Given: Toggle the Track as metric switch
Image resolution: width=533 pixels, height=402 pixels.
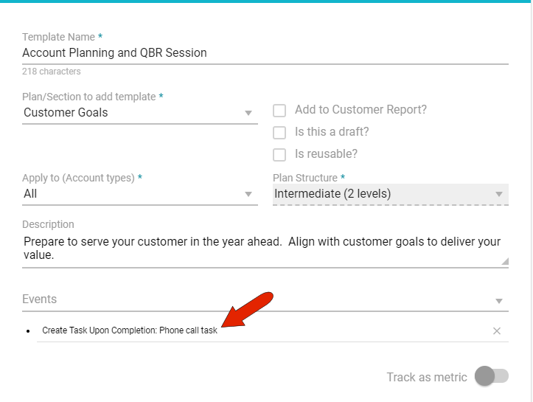Looking at the screenshot, I should point(491,376).
